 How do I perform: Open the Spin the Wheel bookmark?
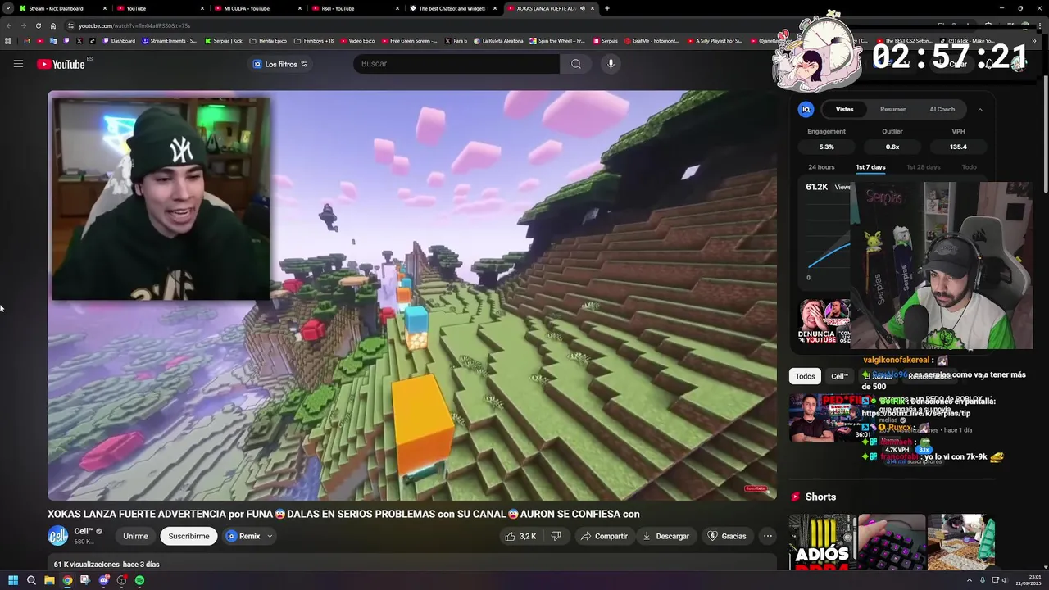pos(557,41)
